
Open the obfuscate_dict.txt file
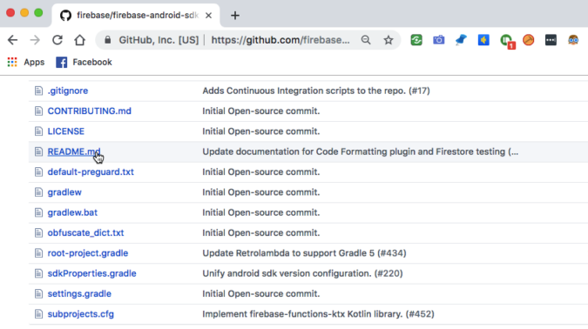click(85, 232)
